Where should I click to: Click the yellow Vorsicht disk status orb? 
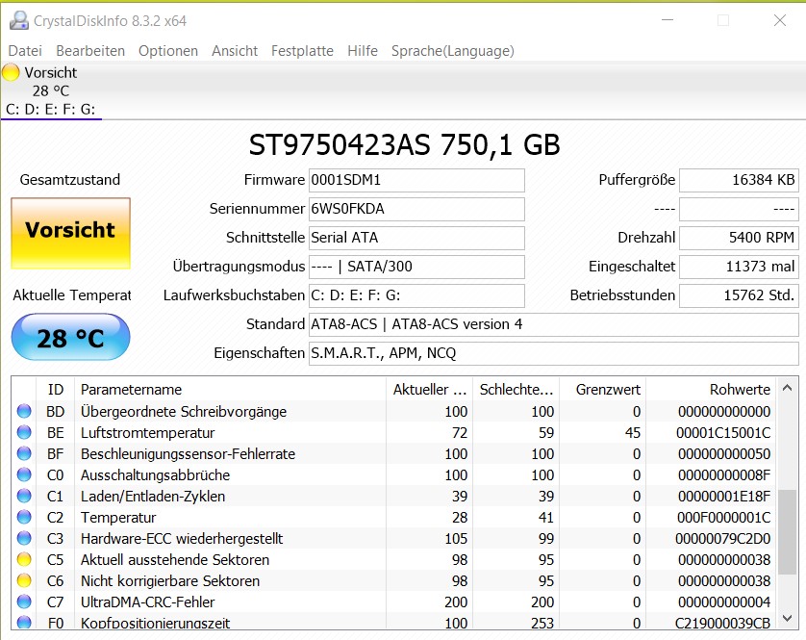[11, 72]
